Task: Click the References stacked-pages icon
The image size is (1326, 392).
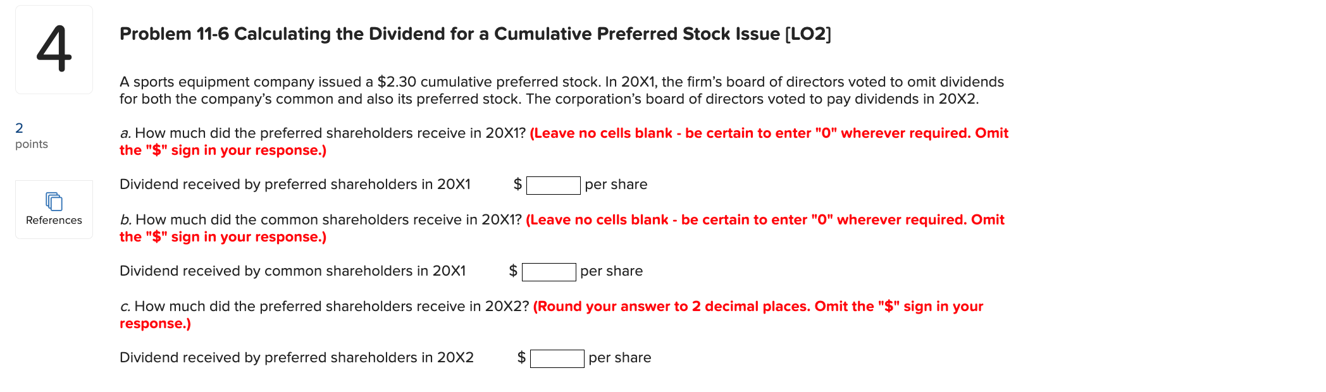Action: click(x=53, y=202)
